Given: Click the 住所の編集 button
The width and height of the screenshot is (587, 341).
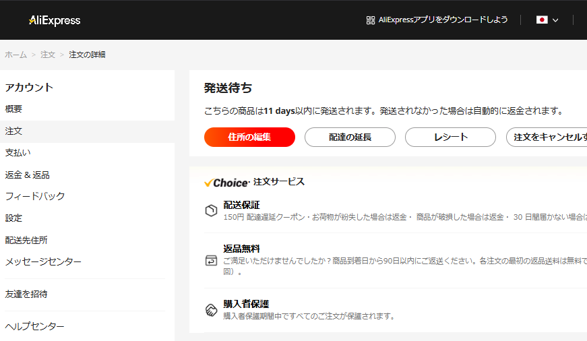Looking at the screenshot, I should coord(249,137).
